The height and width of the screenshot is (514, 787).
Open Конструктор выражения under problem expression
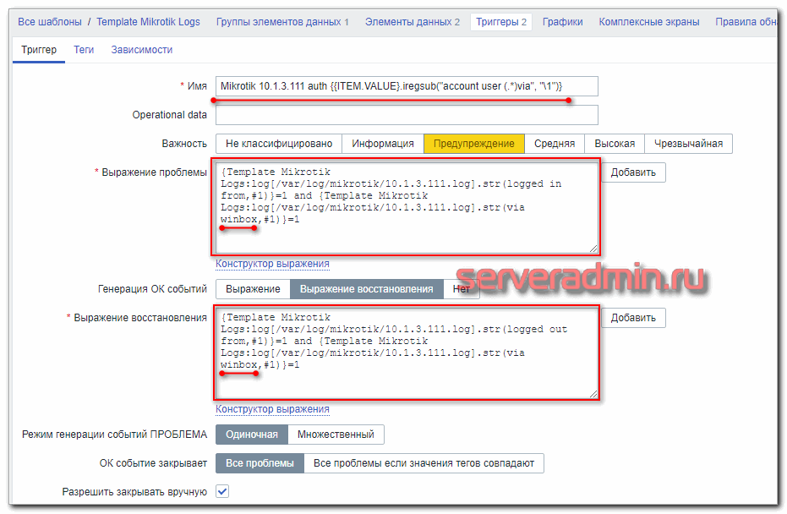click(272, 264)
